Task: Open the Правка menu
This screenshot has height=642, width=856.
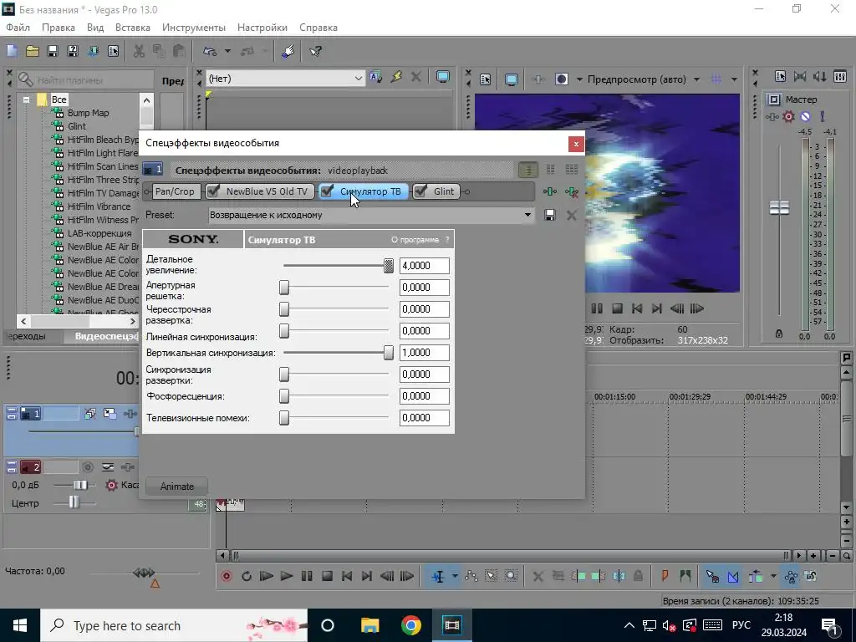Action: pyautogui.click(x=59, y=28)
